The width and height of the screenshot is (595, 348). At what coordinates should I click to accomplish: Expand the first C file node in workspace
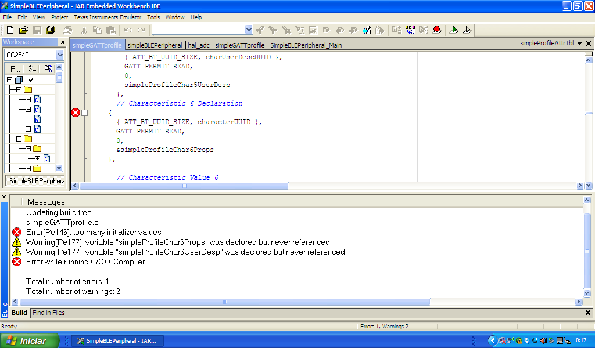[x=28, y=100]
